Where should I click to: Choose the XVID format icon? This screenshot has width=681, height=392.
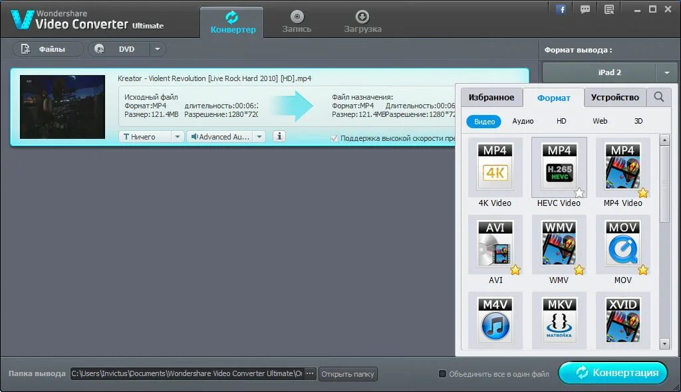point(622,321)
